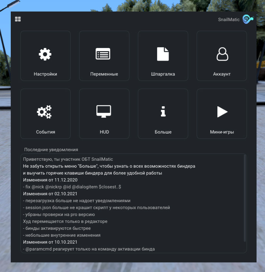The width and height of the screenshot is (265, 272).
Task: Select the "Изменения от 02.10.2021" entry
Action: [50, 194]
